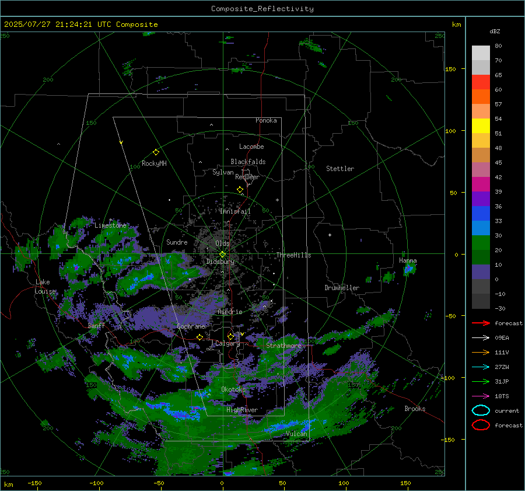
Task: Pick the 80 dBZ light gray swatch
Action: coord(481,53)
